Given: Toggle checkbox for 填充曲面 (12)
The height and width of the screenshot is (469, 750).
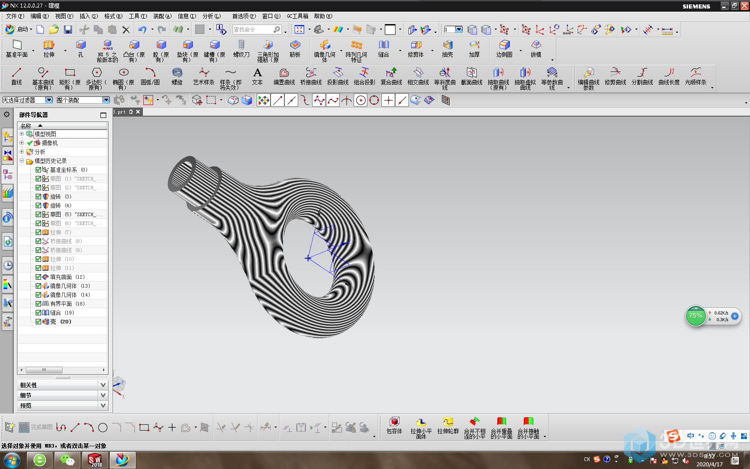Looking at the screenshot, I should 38,277.
